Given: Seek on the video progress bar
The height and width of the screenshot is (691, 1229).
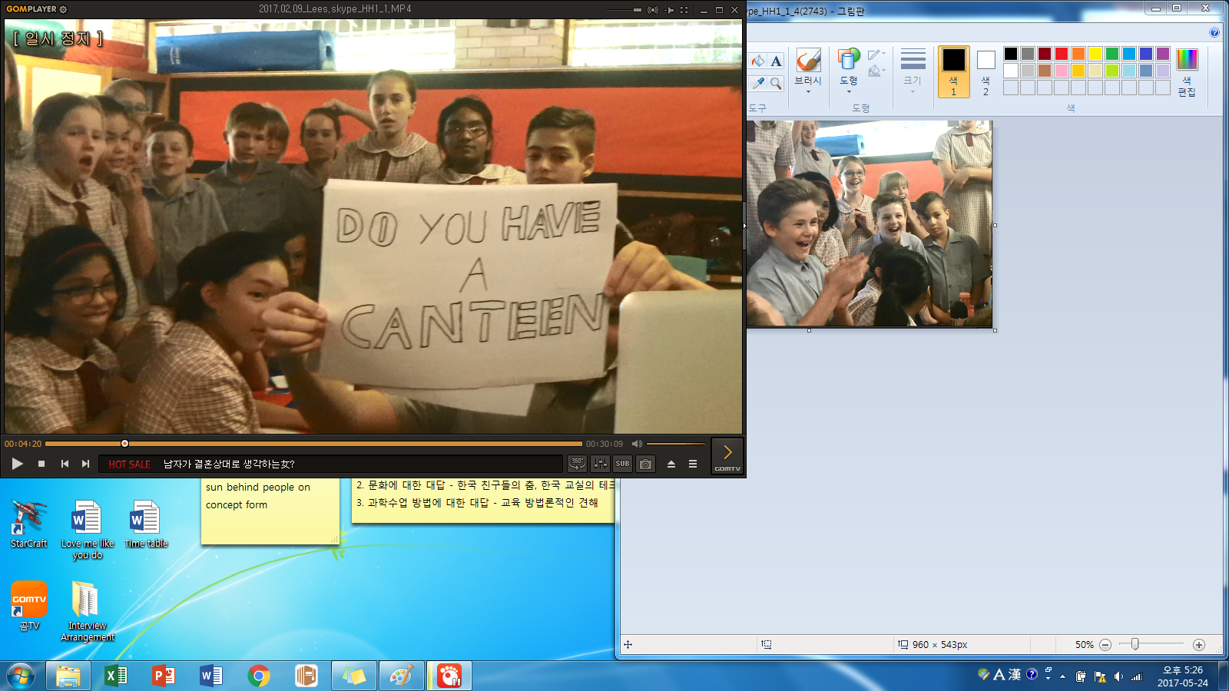Looking at the screenshot, I should (313, 444).
